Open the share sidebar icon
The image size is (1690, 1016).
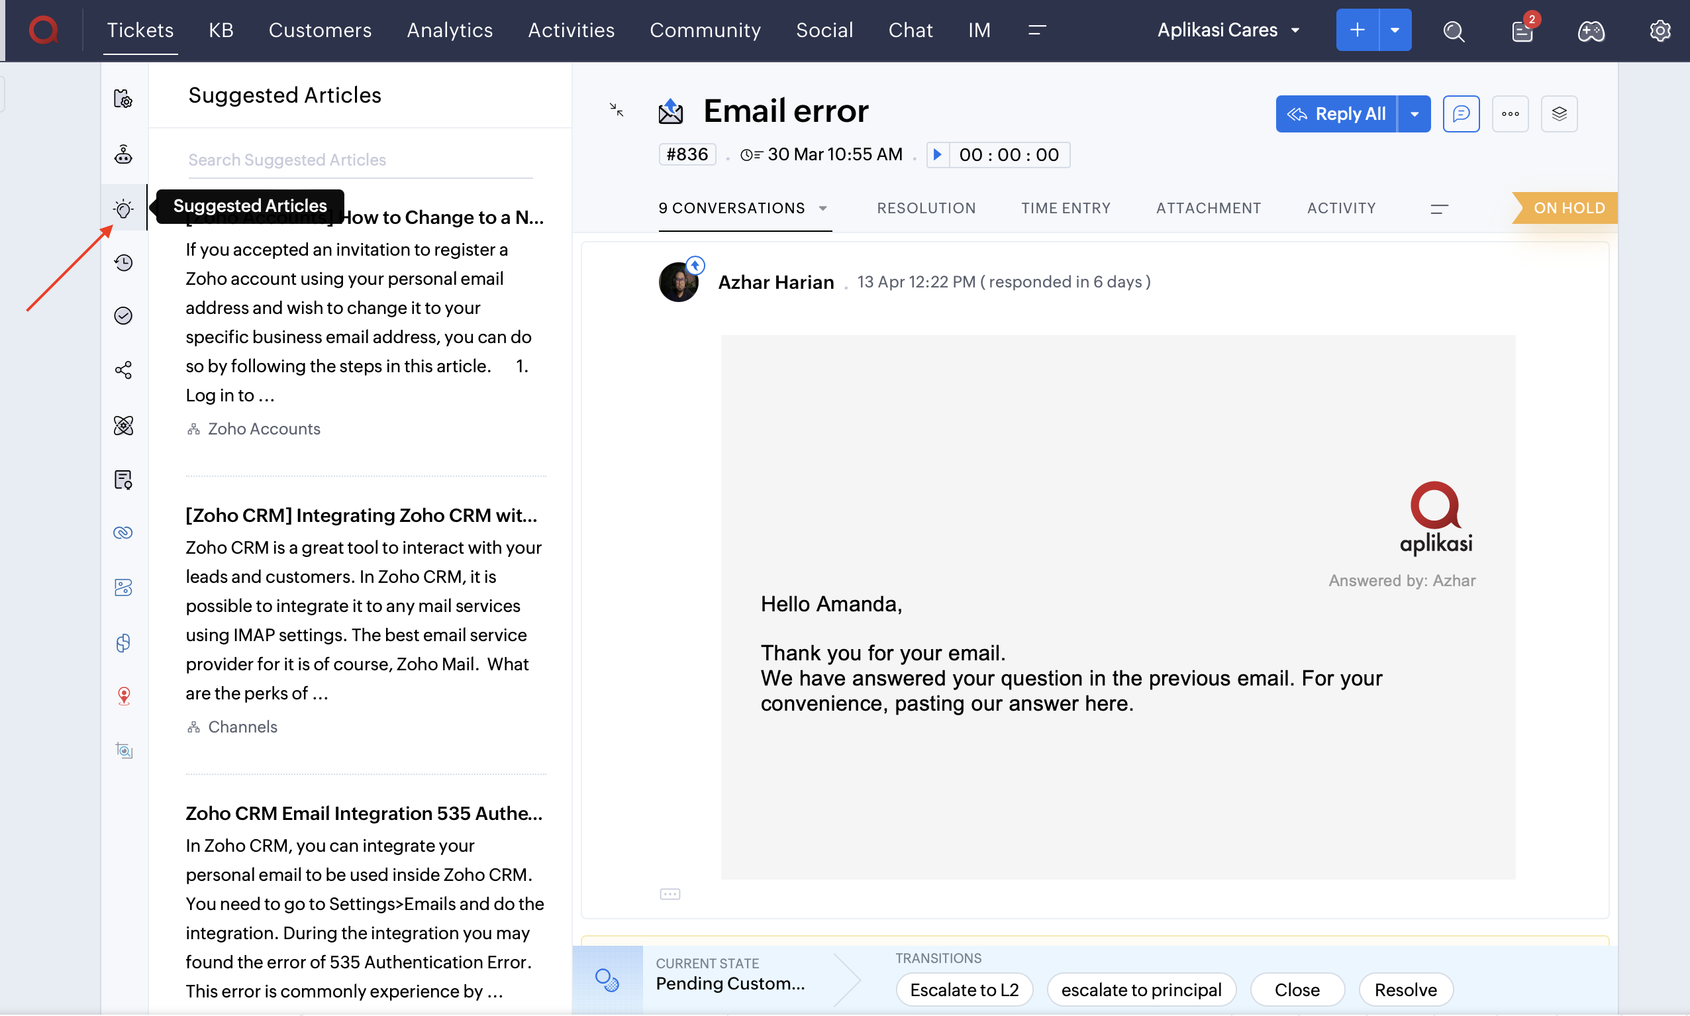123,370
